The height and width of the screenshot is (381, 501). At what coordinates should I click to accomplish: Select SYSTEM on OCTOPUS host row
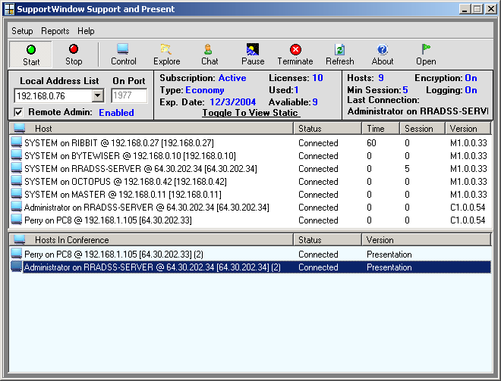[x=250, y=182]
